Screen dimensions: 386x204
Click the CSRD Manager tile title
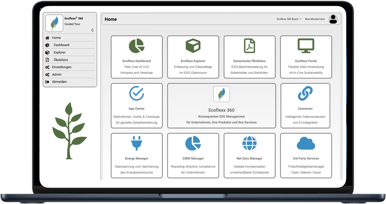pyautogui.click(x=193, y=159)
